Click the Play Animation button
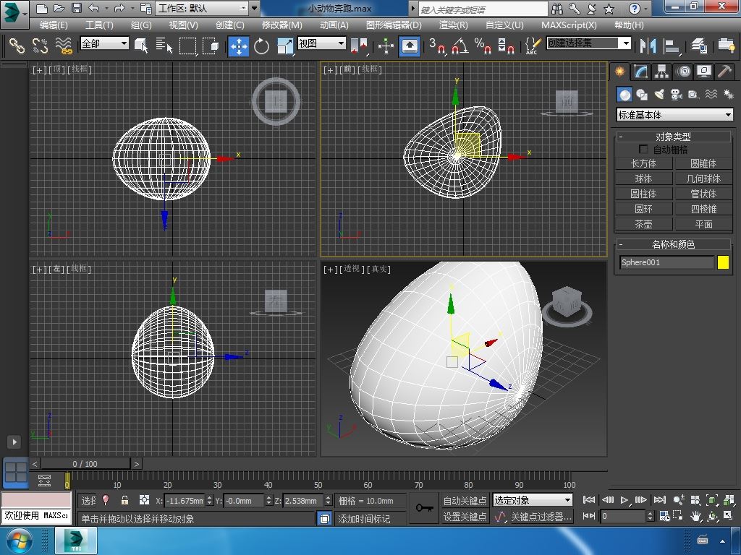 [624, 500]
